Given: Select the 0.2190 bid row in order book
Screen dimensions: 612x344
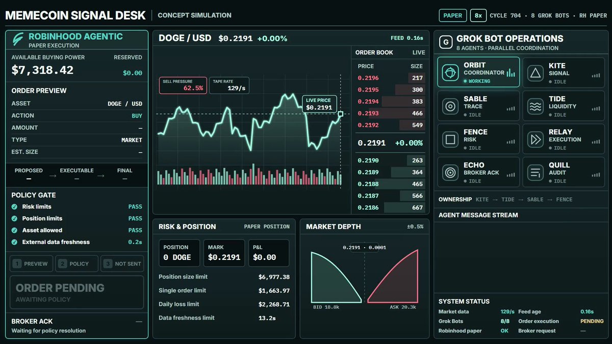Looking at the screenshot, I should tap(391, 161).
